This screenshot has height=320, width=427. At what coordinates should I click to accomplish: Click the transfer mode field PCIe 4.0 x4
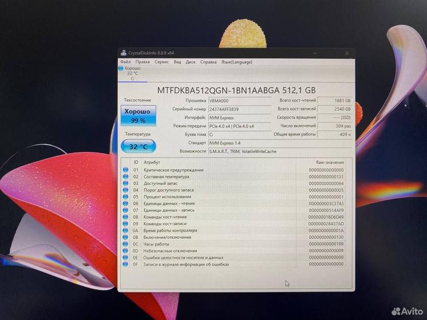pyautogui.click(x=240, y=126)
